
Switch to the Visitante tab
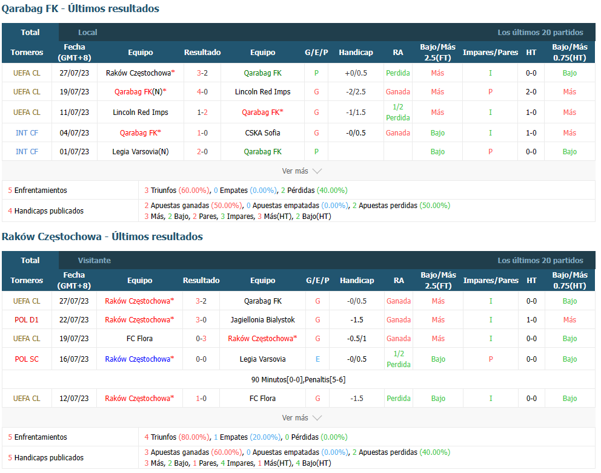click(x=95, y=261)
